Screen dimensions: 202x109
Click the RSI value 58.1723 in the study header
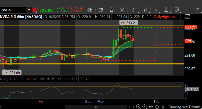(x=71, y=79)
